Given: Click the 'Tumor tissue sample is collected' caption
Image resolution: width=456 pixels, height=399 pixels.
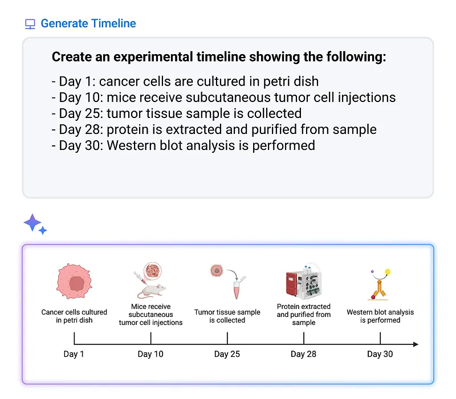Looking at the screenshot, I should coord(227,316).
